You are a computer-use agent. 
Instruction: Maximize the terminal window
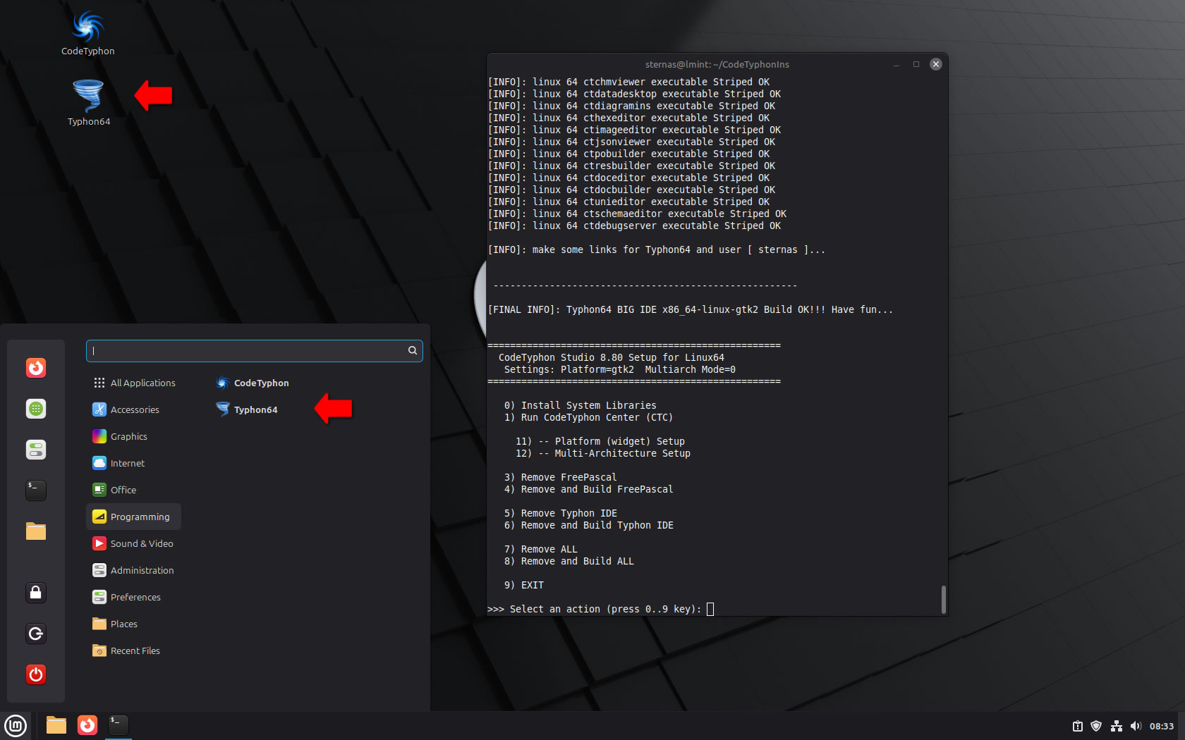pos(916,64)
